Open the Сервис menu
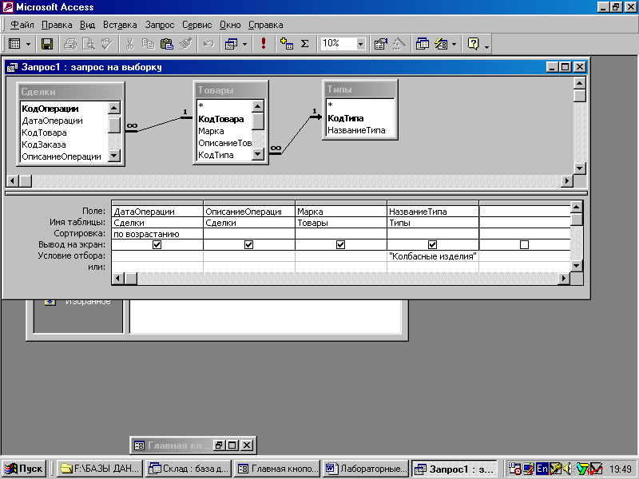The image size is (639, 479). pyautogui.click(x=196, y=25)
